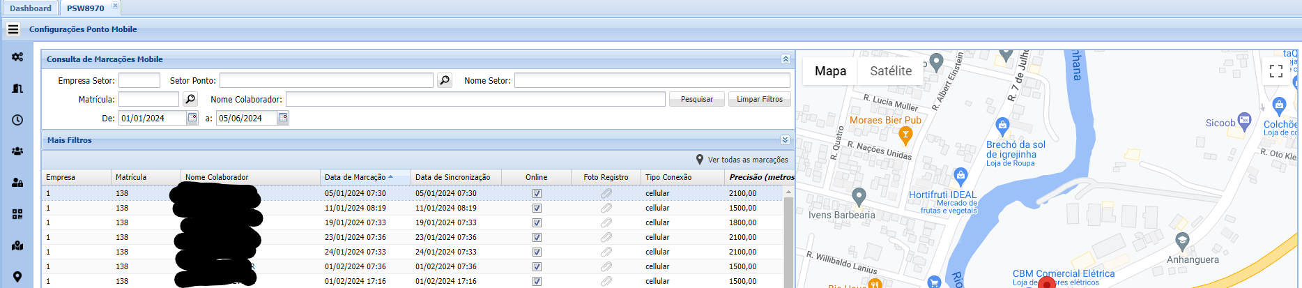Screen dimensions: 1302x288
Task: Toggle Online checkbox for 05/01/2024 07:30 row
Action: coord(537,194)
